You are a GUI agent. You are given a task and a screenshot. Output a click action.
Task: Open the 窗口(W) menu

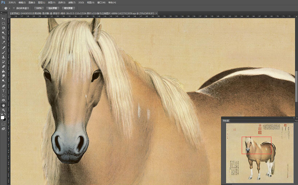click(101, 3)
